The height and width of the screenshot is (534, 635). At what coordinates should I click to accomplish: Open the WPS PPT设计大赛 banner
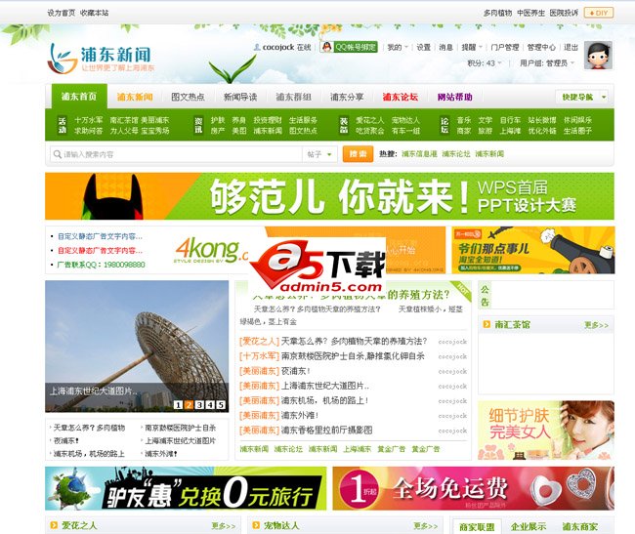(329, 196)
